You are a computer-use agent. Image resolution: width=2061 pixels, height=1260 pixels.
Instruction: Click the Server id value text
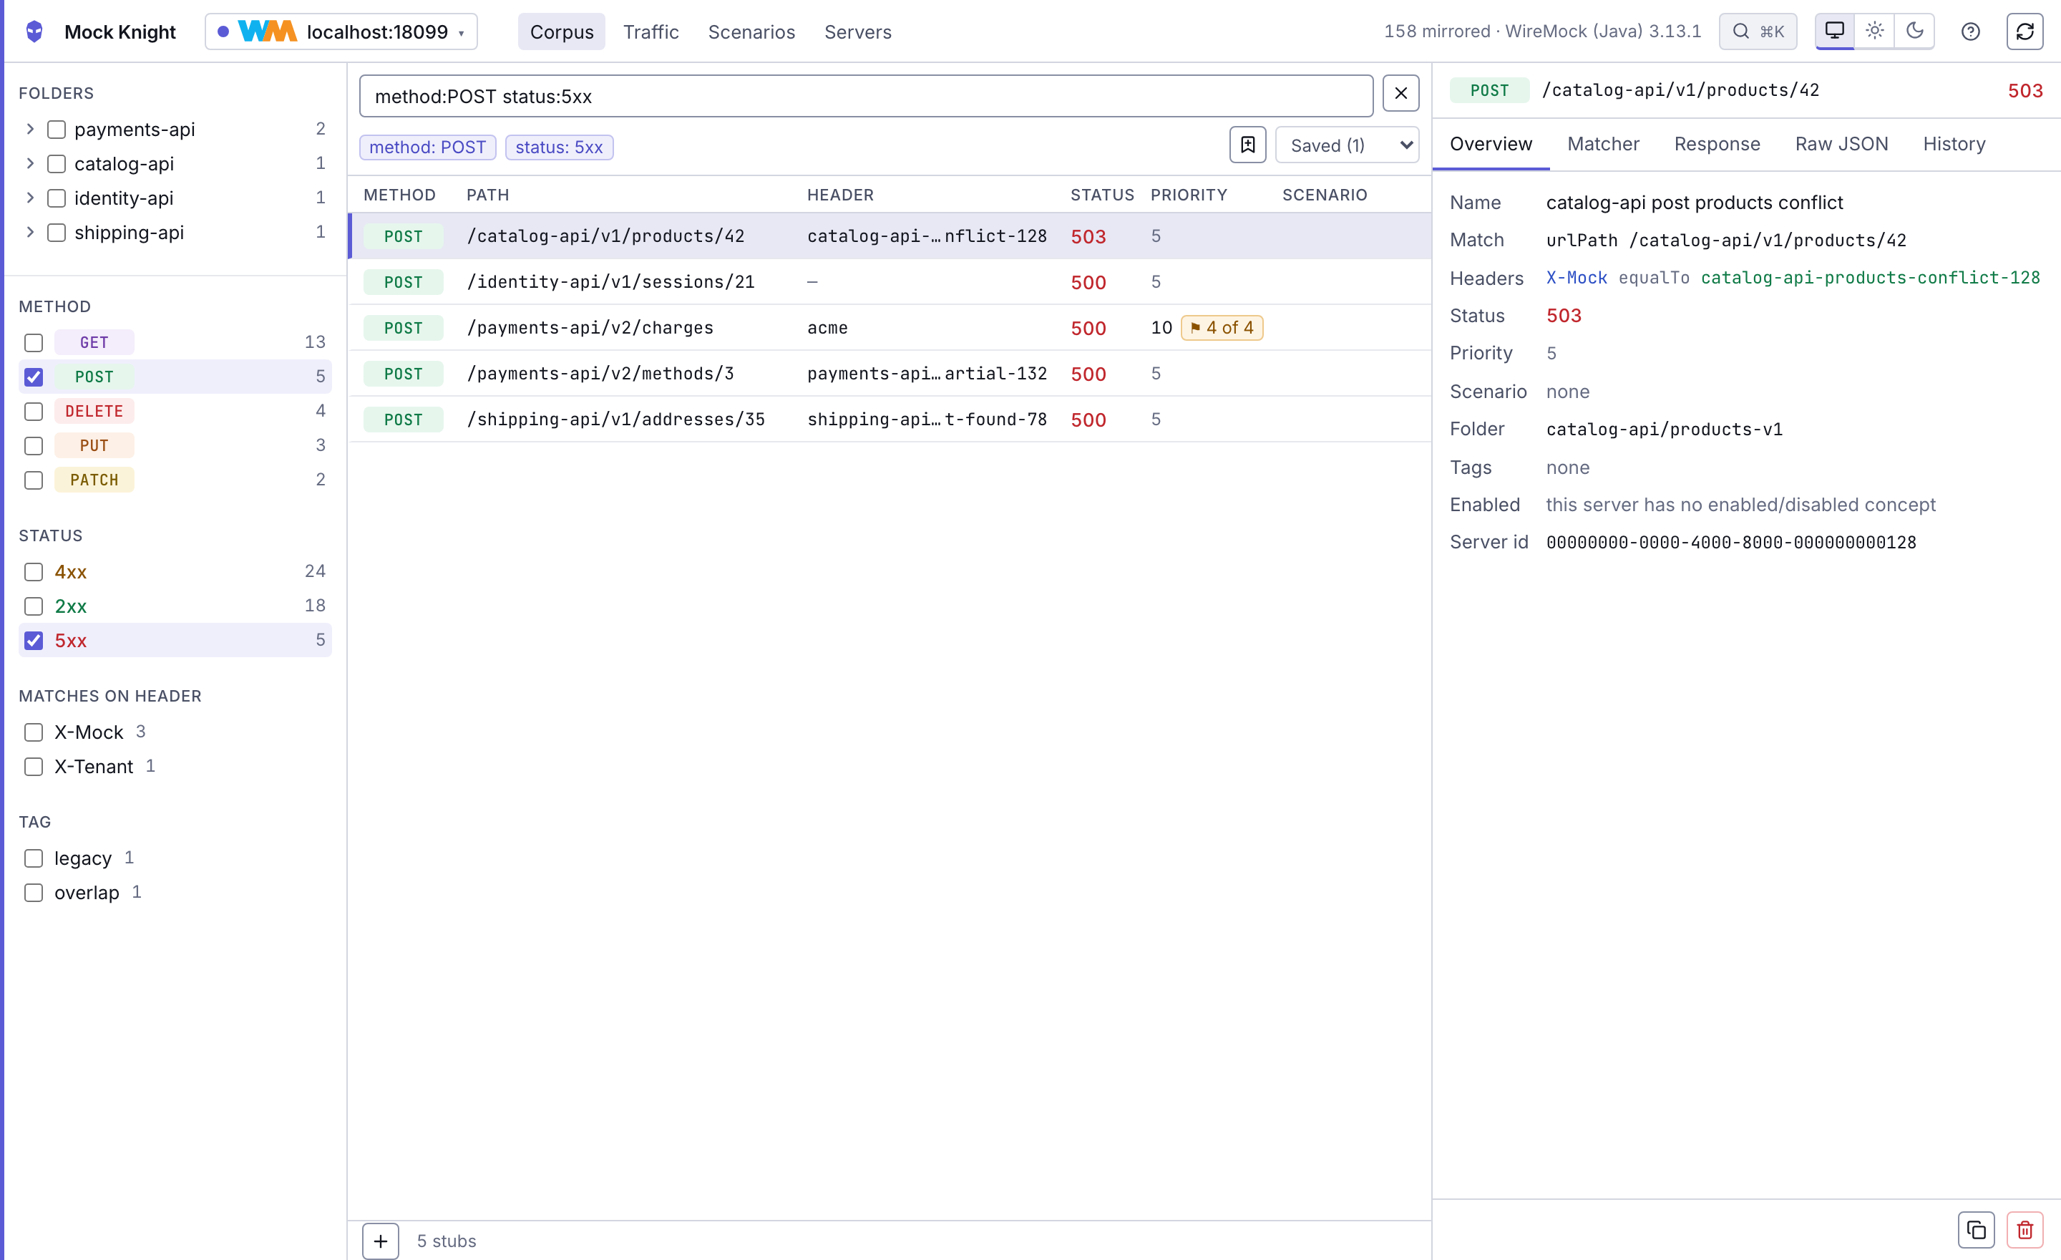(x=1730, y=542)
